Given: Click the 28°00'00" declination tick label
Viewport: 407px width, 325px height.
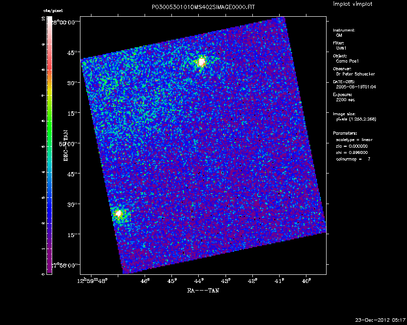Looking at the screenshot, I should [64, 22].
